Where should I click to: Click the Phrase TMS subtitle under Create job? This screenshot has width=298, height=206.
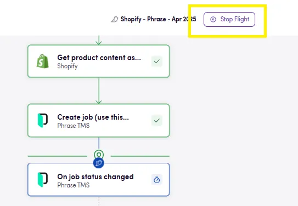[74, 126]
